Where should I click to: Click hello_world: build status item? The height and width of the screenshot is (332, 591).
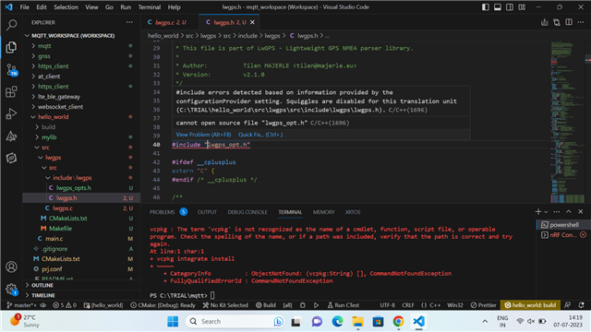tap(530, 305)
